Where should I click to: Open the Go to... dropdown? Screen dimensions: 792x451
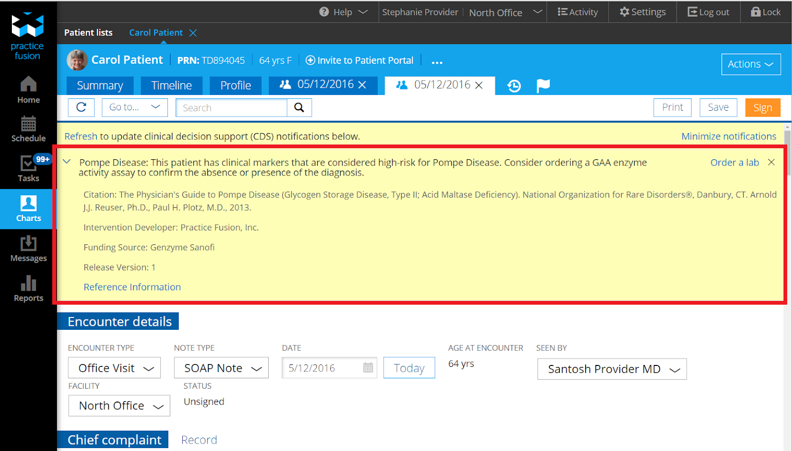click(x=135, y=107)
